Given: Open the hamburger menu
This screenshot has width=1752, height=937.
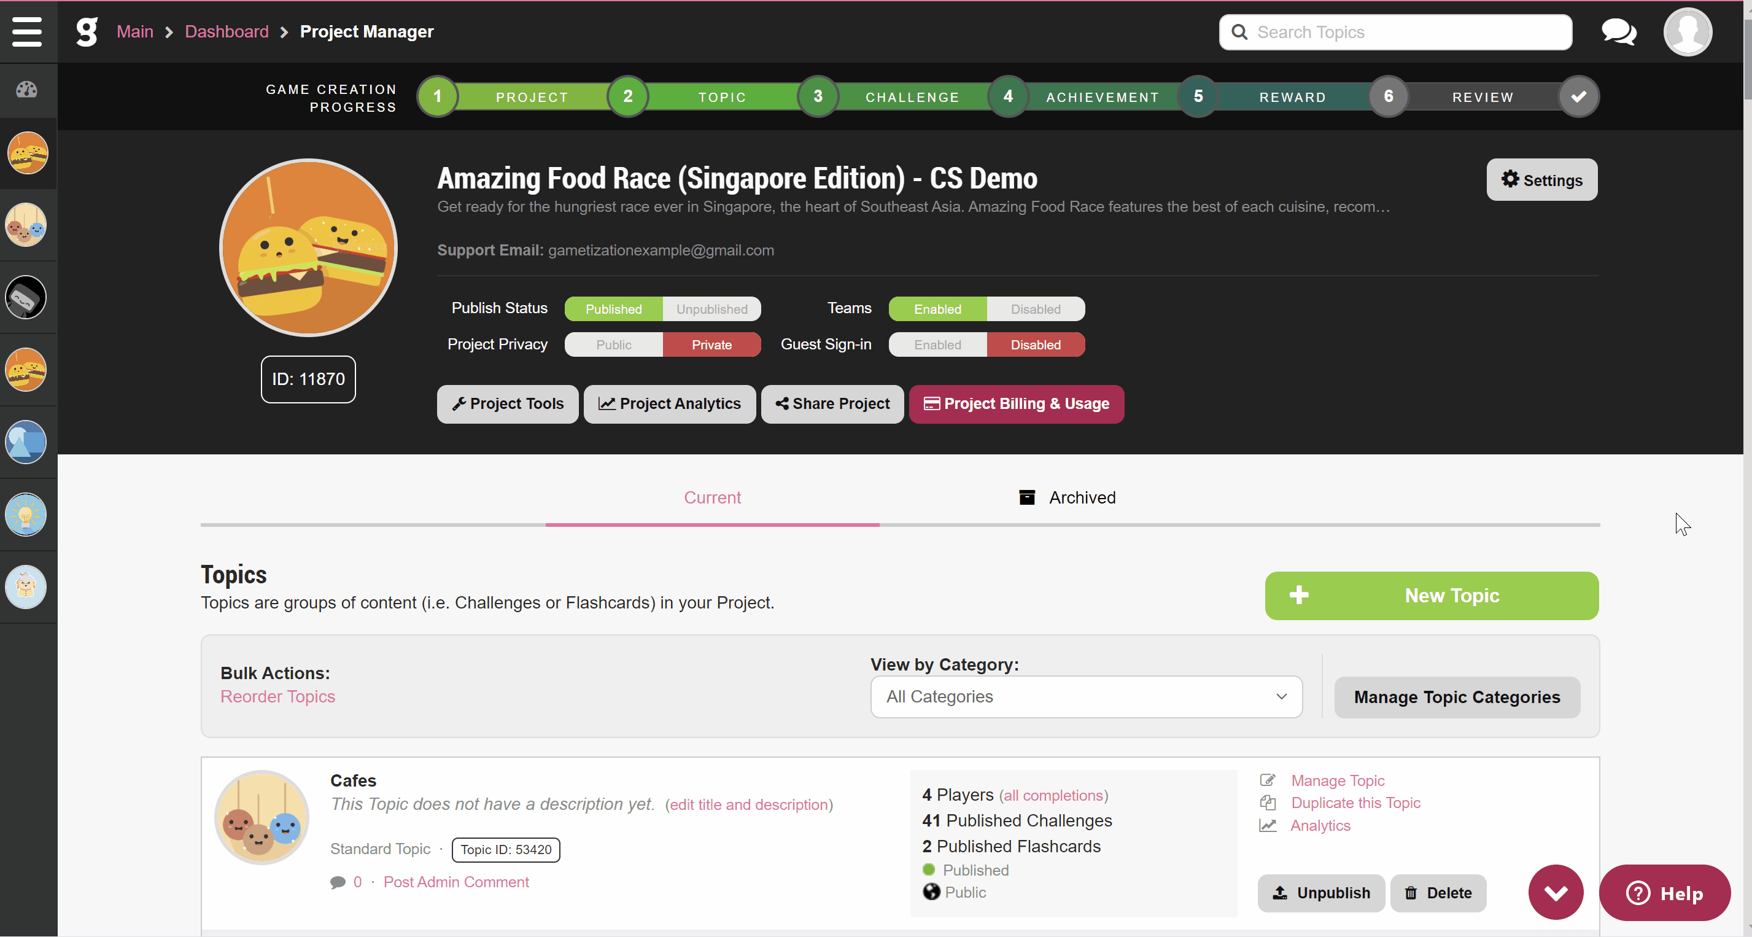Looking at the screenshot, I should point(27,31).
